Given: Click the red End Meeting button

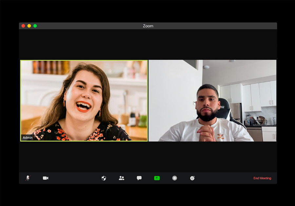Looking at the screenshot, I should coord(262,178).
